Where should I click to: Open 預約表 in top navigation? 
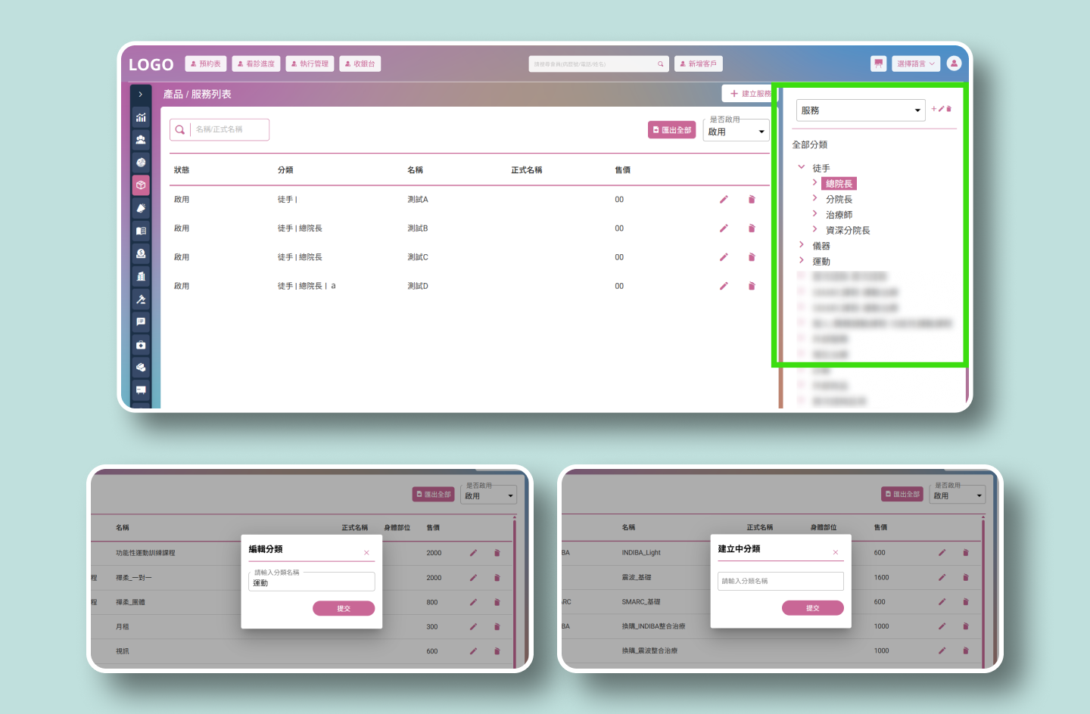point(205,64)
